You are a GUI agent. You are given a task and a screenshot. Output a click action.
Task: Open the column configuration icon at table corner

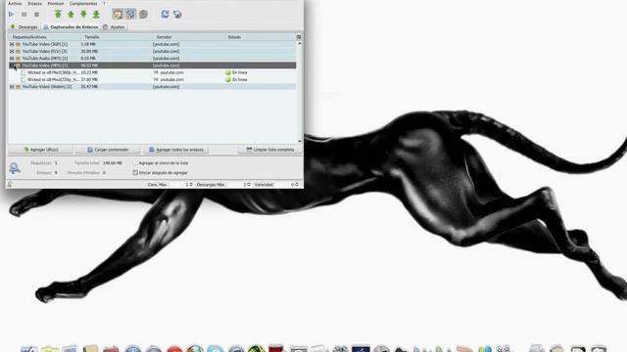click(x=299, y=37)
